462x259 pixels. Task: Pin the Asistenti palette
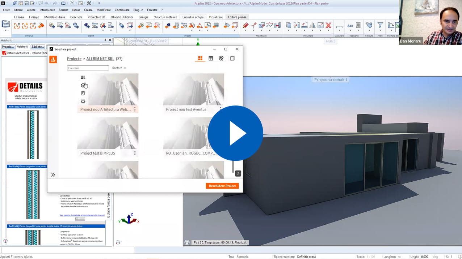point(105,40)
